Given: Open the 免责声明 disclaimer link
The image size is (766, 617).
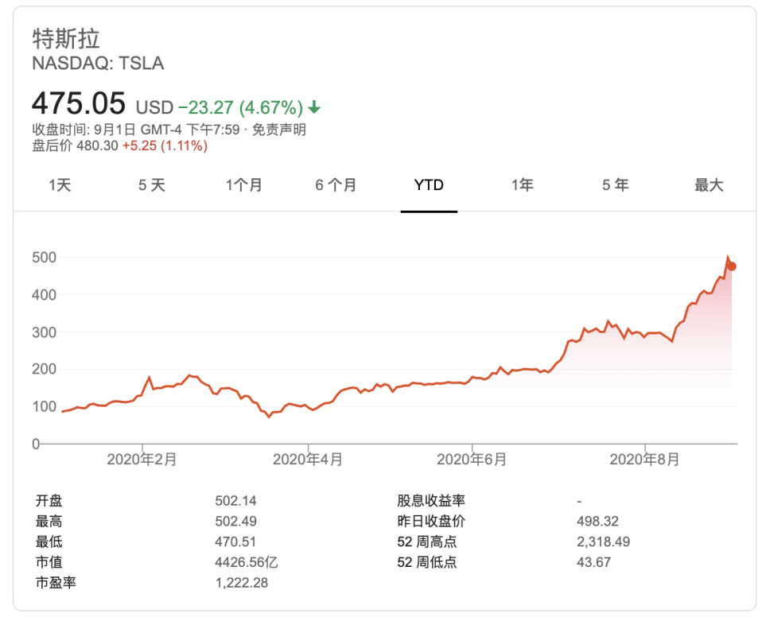Looking at the screenshot, I should click(279, 130).
